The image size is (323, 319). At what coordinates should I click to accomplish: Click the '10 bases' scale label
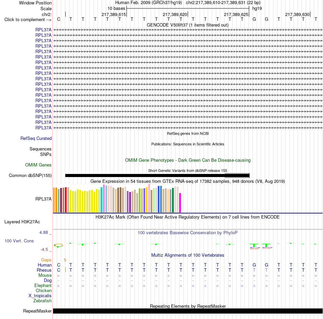[116, 9]
